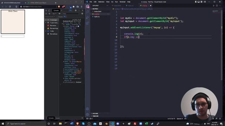Open the Extensions view in VS Code
Screen dimensions: 225x126
point(88,23)
